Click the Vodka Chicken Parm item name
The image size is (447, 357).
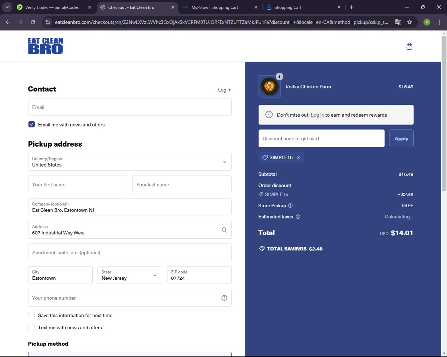click(308, 87)
